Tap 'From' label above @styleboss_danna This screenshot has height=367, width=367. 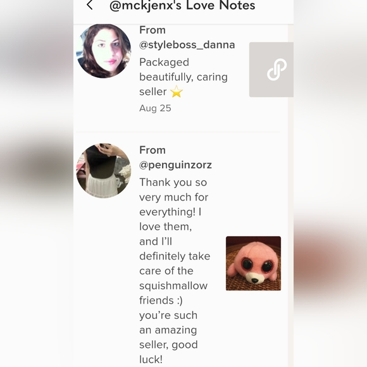click(x=152, y=30)
